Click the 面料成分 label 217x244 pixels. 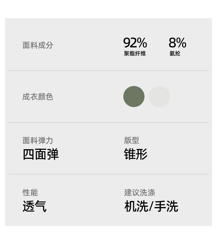(x=38, y=45)
